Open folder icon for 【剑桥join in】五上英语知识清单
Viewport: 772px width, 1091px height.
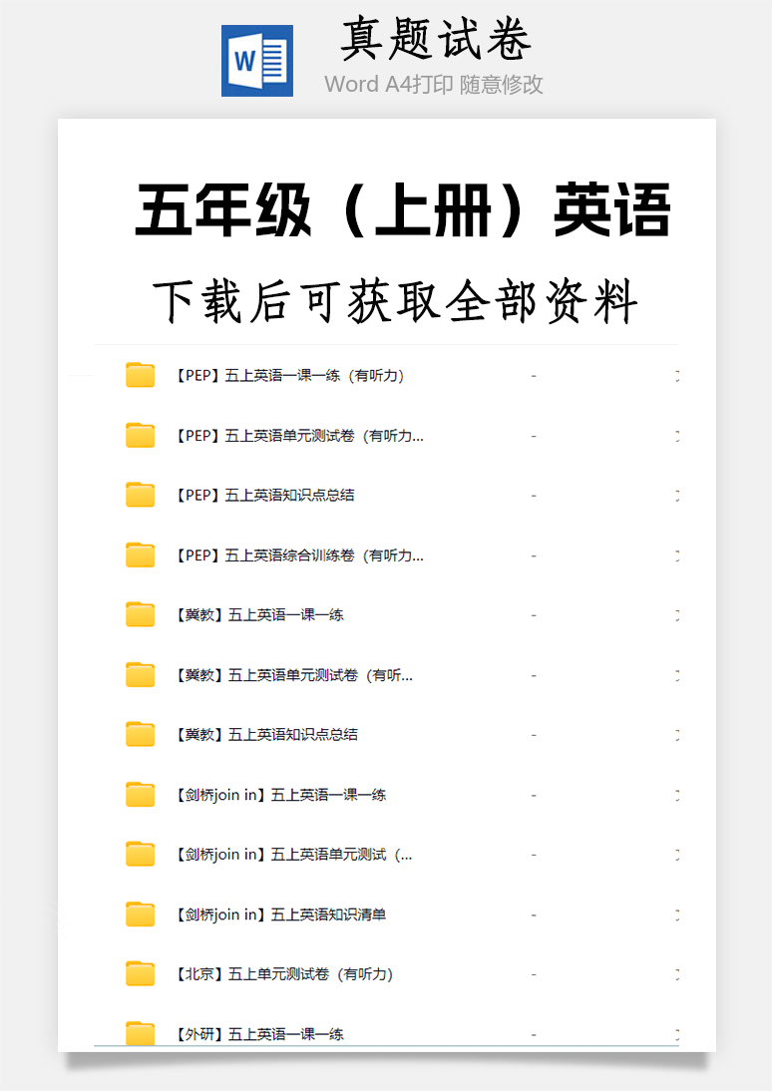tap(140, 913)
